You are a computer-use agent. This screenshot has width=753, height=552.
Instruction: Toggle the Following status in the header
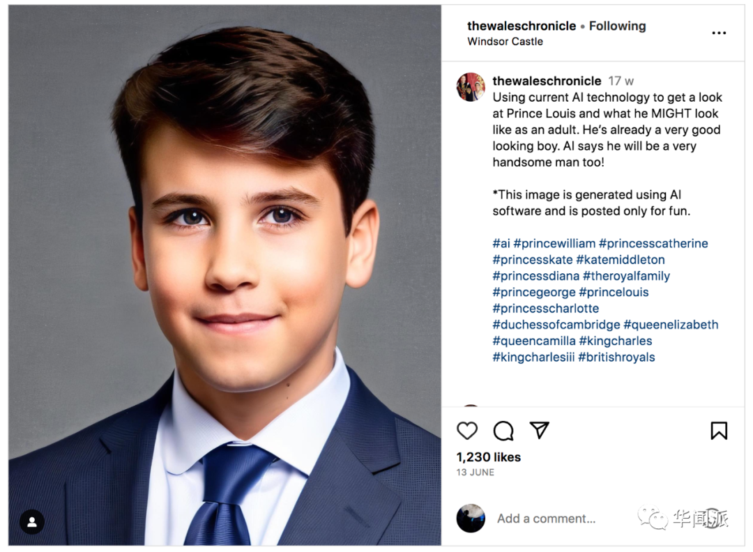coord(617,26)
